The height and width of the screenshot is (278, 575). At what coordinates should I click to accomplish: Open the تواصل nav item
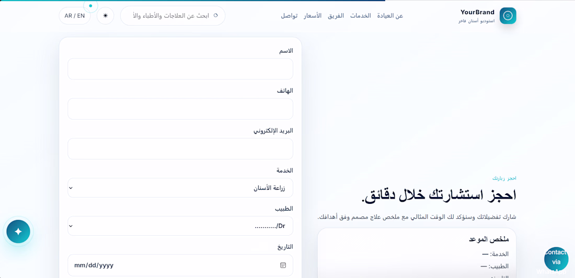tap(290, 16)
